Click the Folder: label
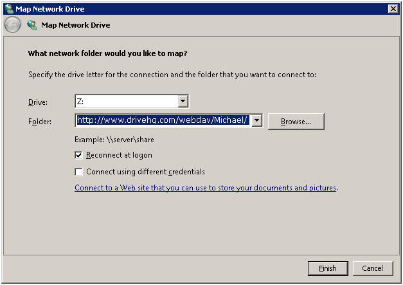 (40, 121)
